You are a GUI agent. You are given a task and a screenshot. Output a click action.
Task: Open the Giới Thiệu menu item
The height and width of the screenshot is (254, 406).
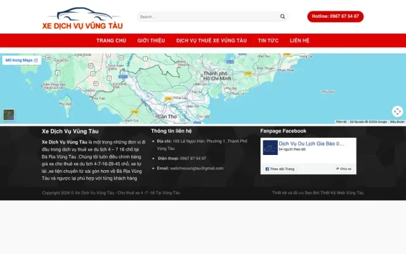pos(151,41)
